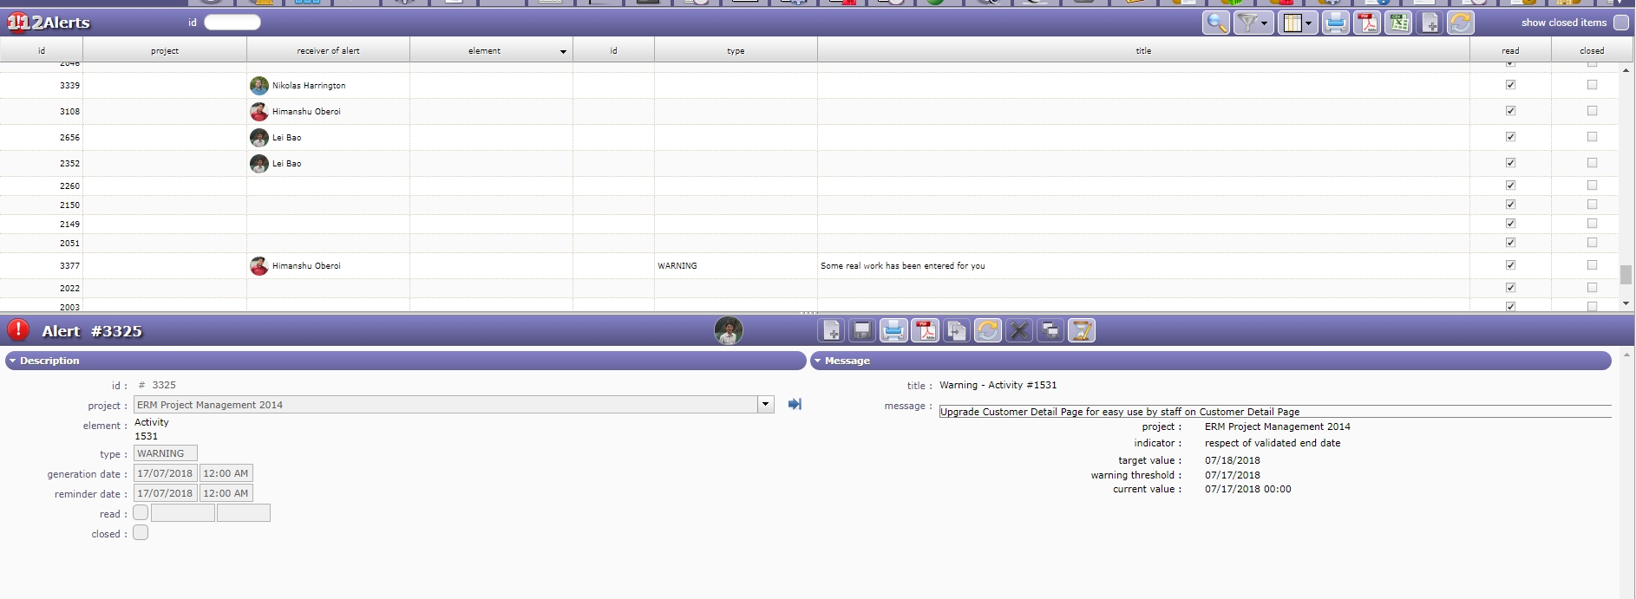Collapse the Description section header

click(49, 361)
